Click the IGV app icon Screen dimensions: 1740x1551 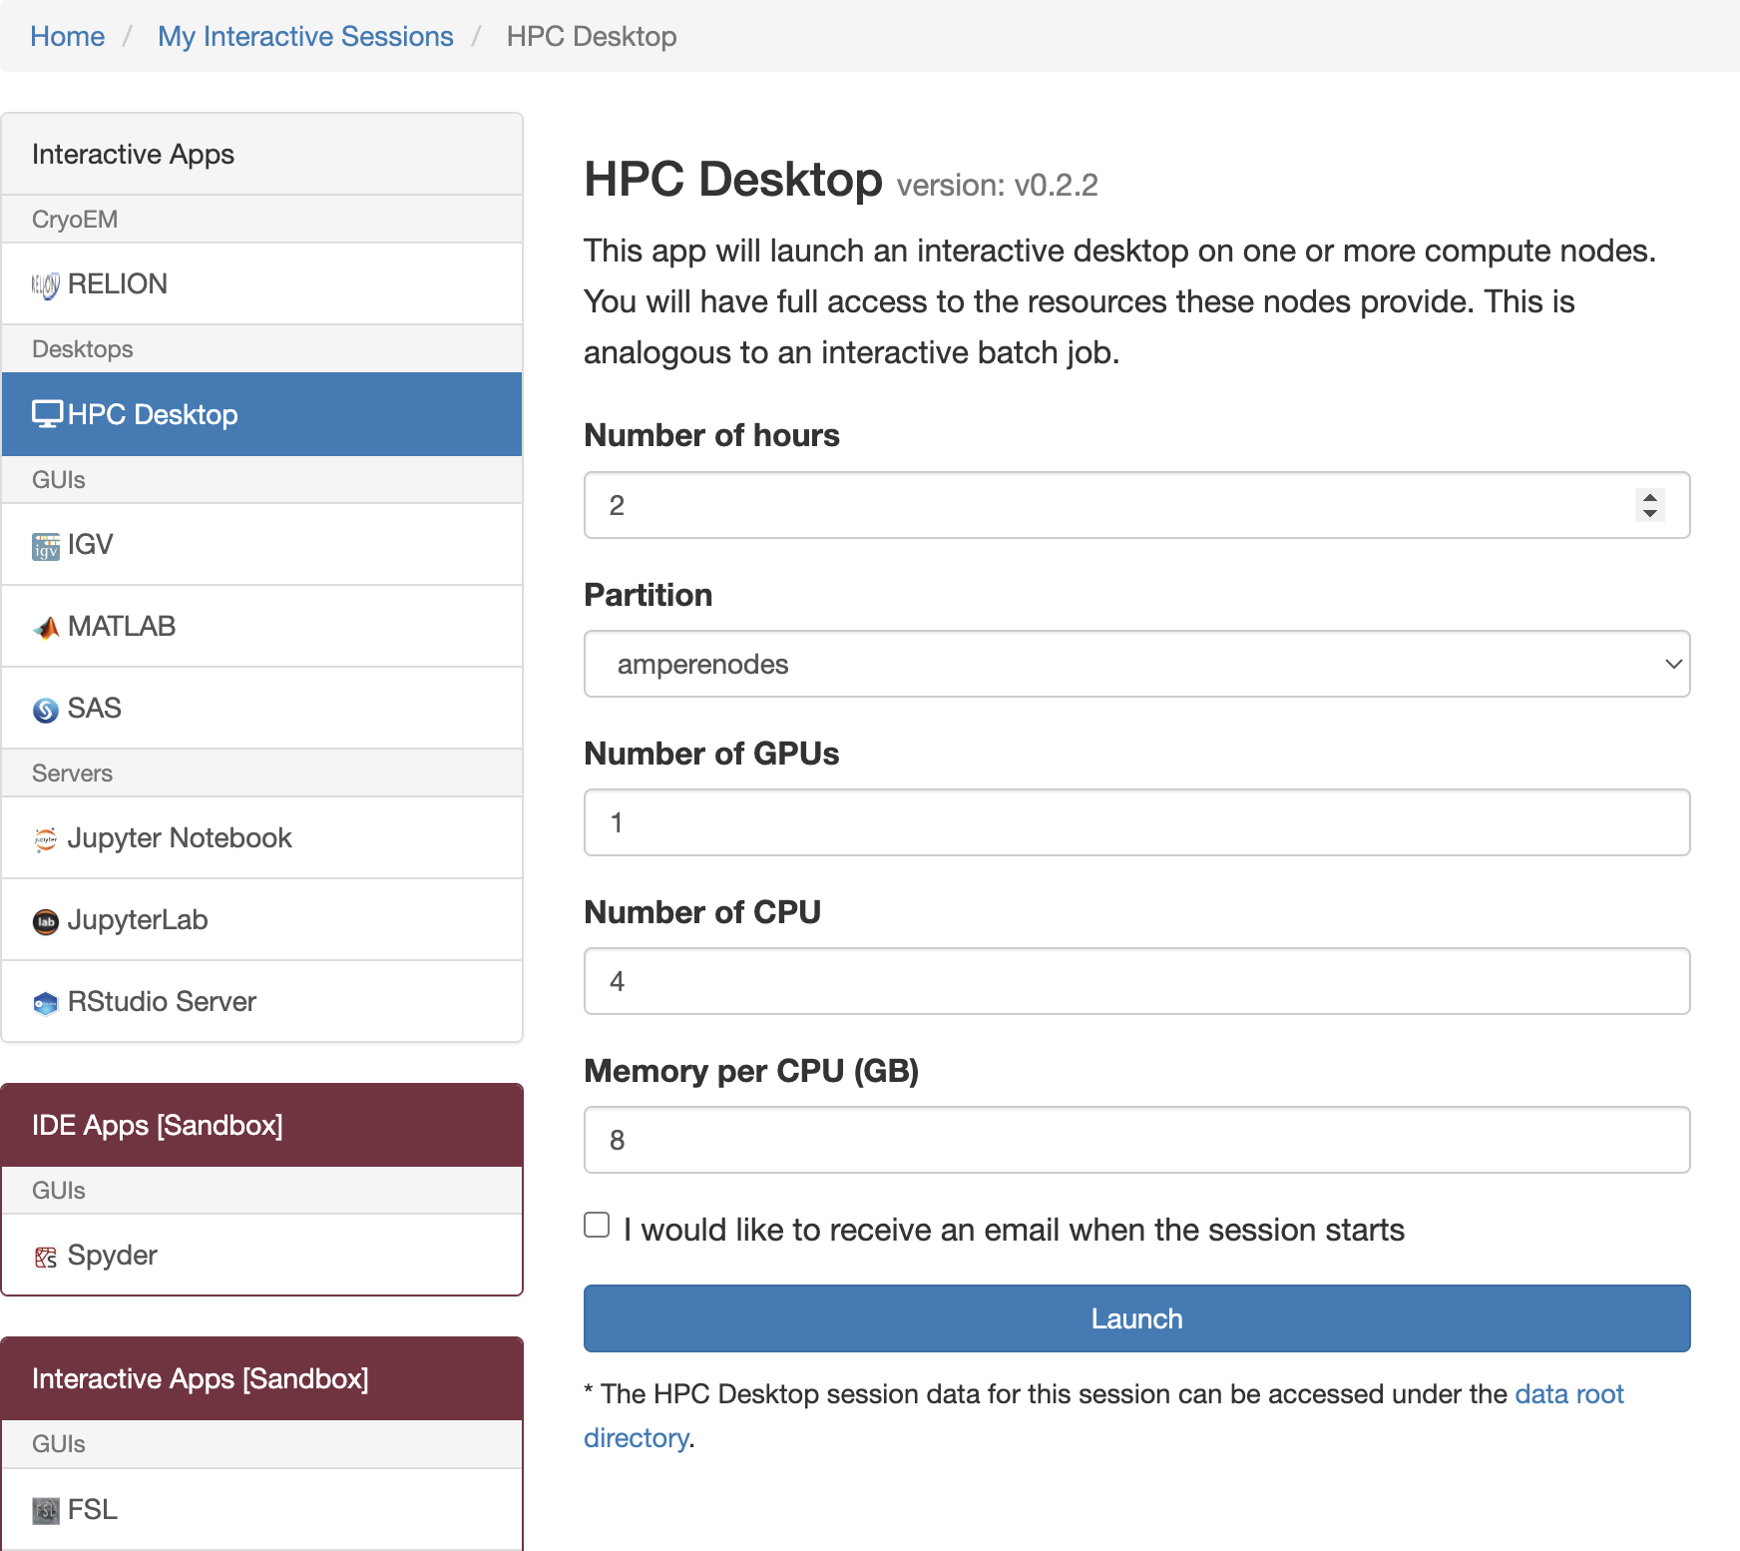point(46,546)
